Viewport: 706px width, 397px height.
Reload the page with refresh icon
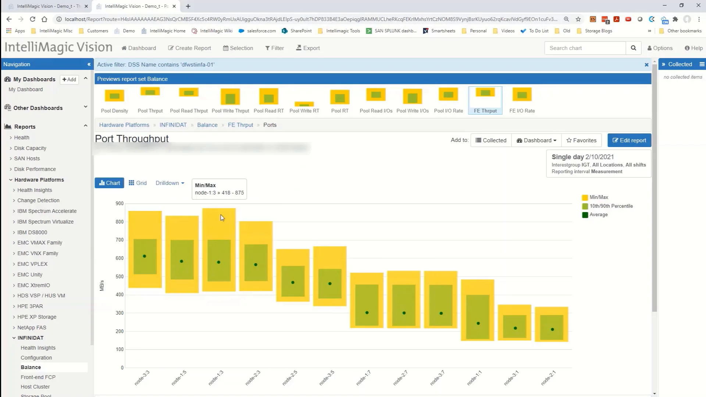pos(33,19)
